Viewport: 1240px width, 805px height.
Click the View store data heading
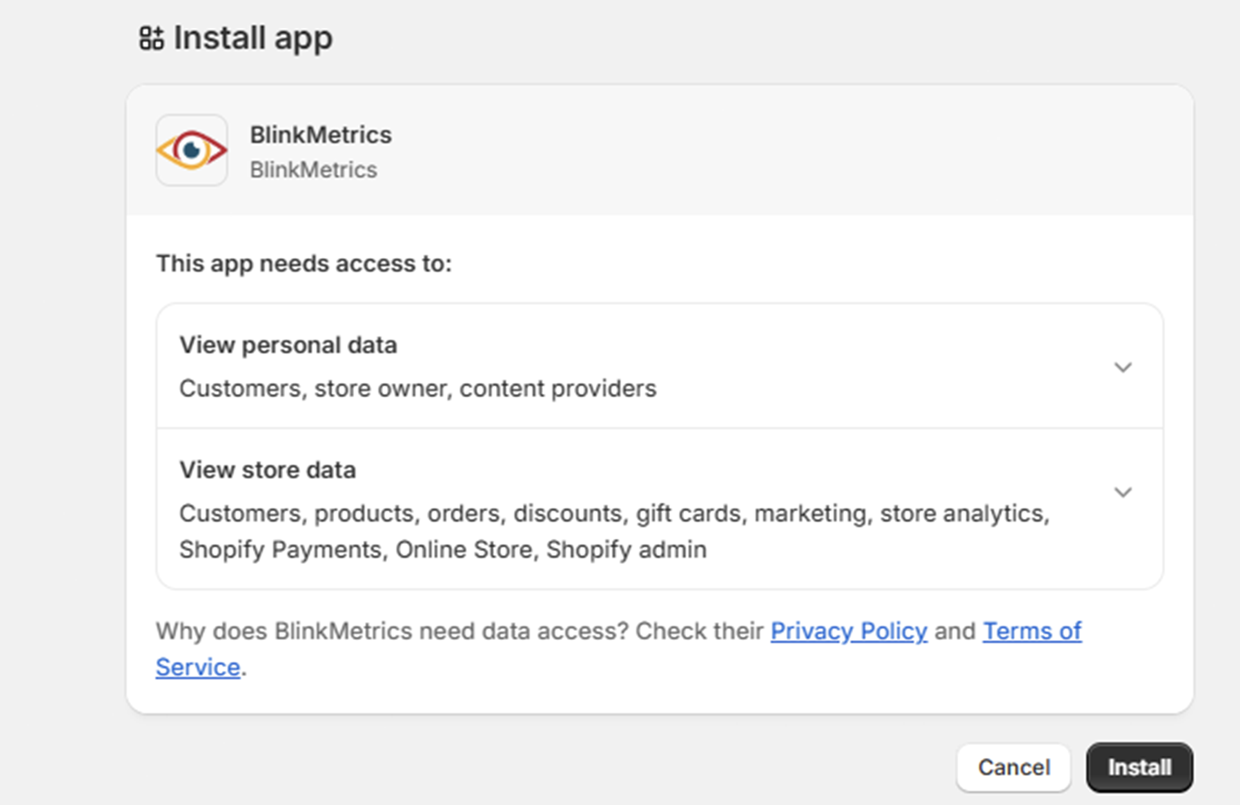coord(268,470)
